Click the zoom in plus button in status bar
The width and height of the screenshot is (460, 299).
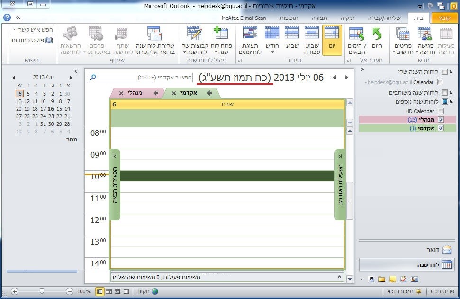[x=15, y=291]
